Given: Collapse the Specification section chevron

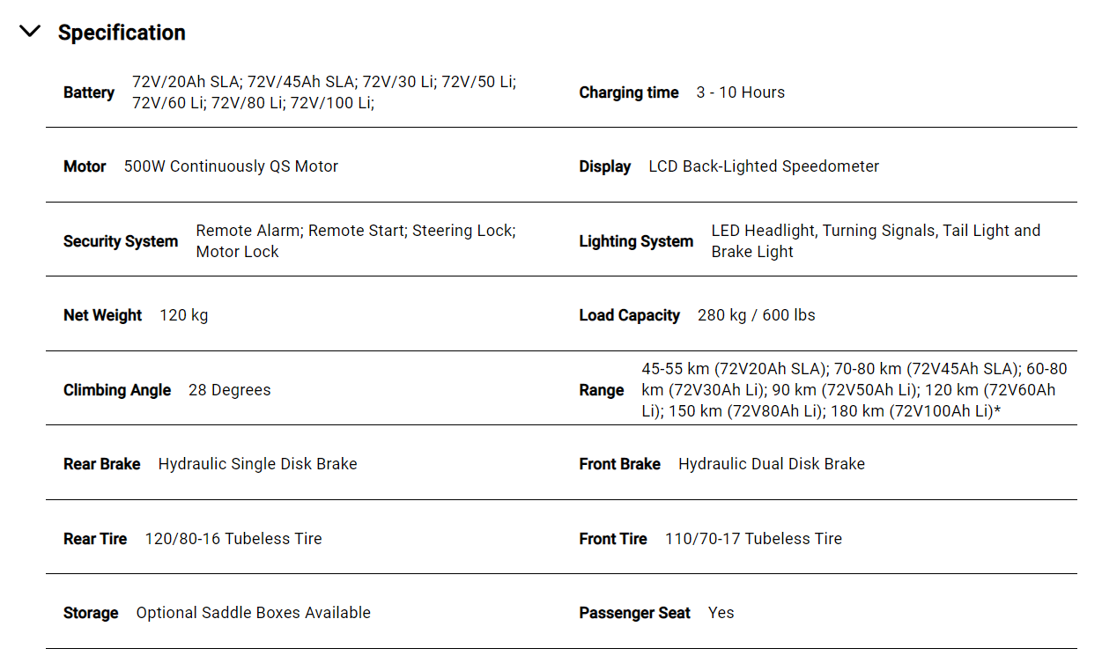Looking at the screenshot, I should click(x=30, y=32).
